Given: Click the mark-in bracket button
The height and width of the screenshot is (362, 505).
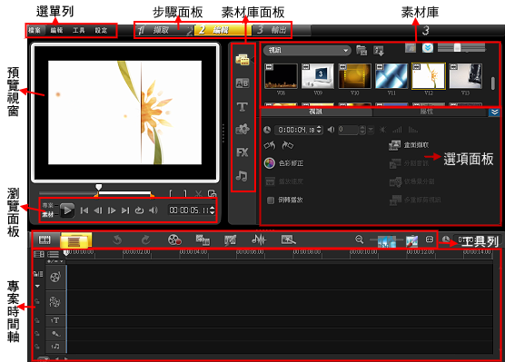Looking at the screenshot, I should click(172, 194).
